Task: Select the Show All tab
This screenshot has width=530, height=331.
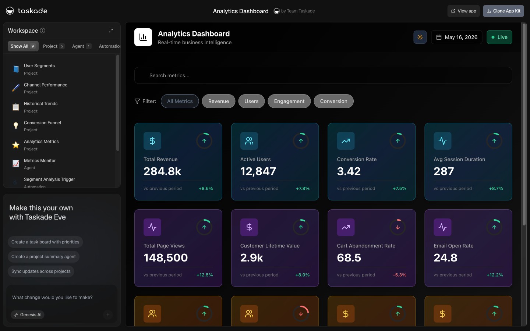Action: (x=23, y=46)
